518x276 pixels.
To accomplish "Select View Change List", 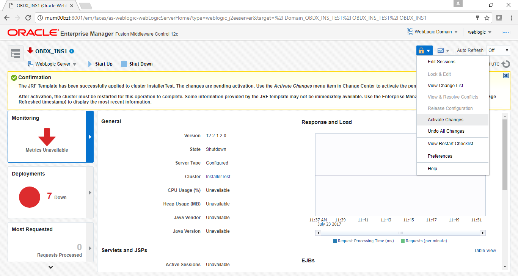I will point(453,86).
